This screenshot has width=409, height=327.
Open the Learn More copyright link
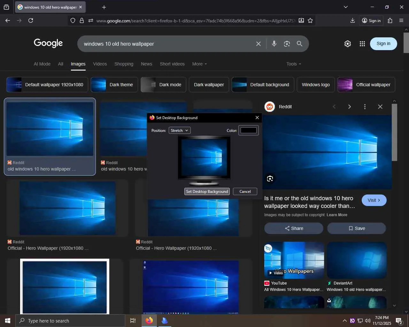pyautogui.click(x=337, y=215)
